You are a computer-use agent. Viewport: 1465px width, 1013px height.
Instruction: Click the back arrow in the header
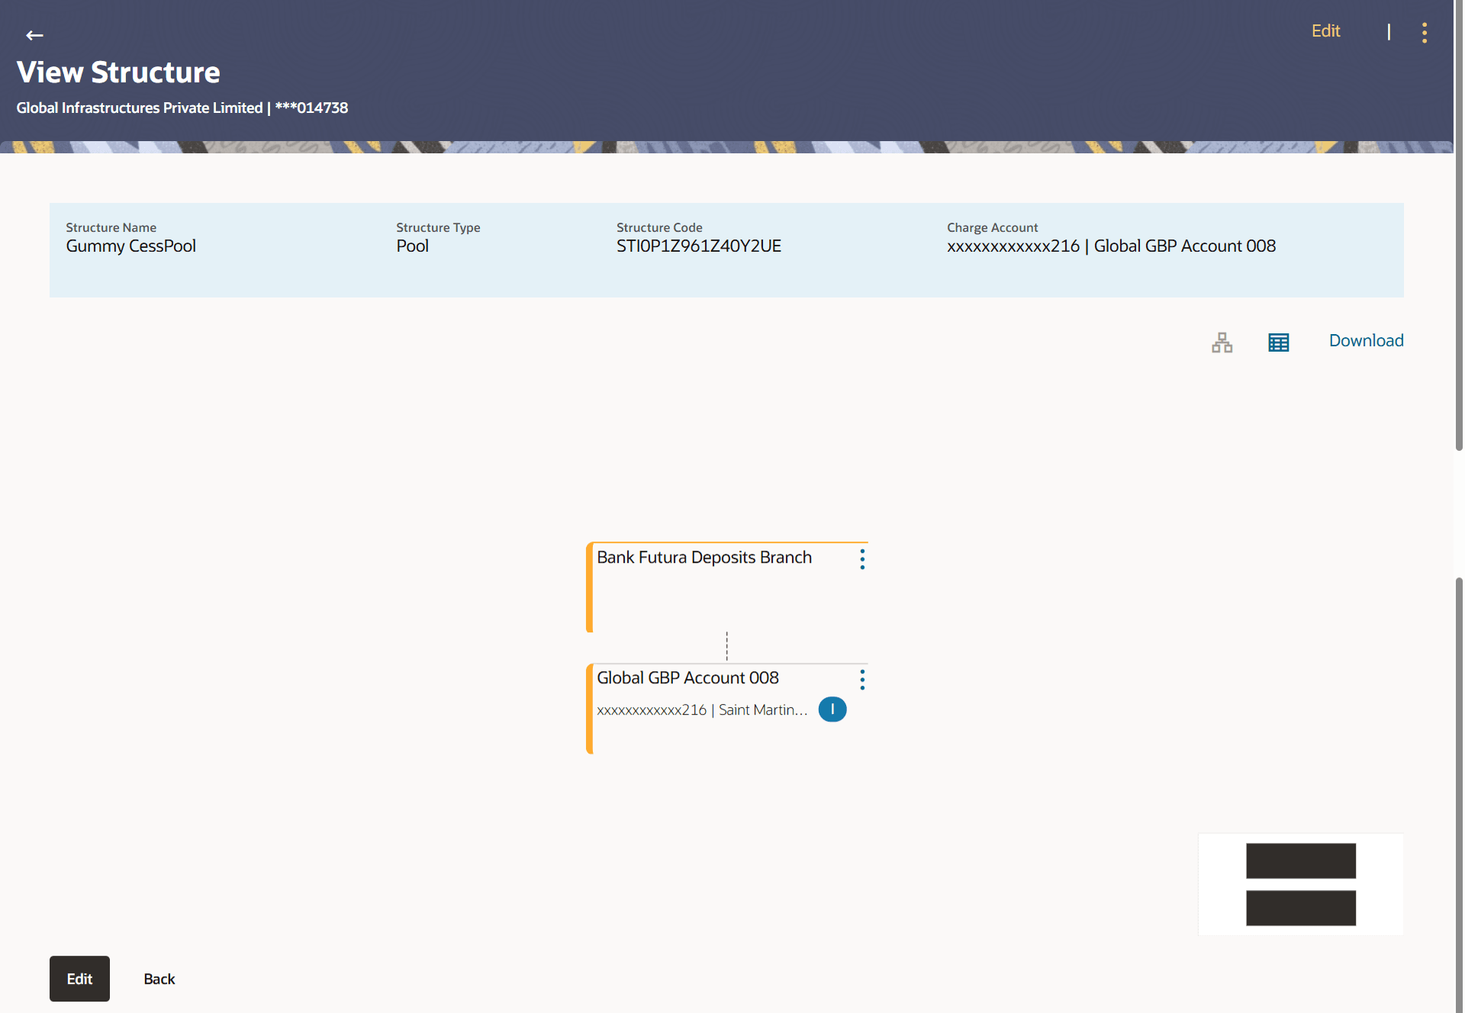pyautogui.click(x=34, y=35)
